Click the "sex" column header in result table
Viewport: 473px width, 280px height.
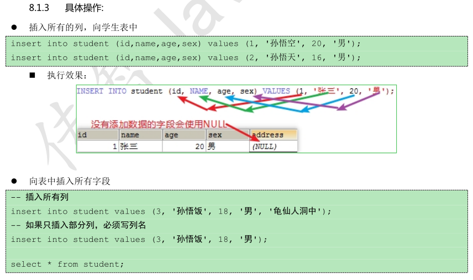(228, 135)
